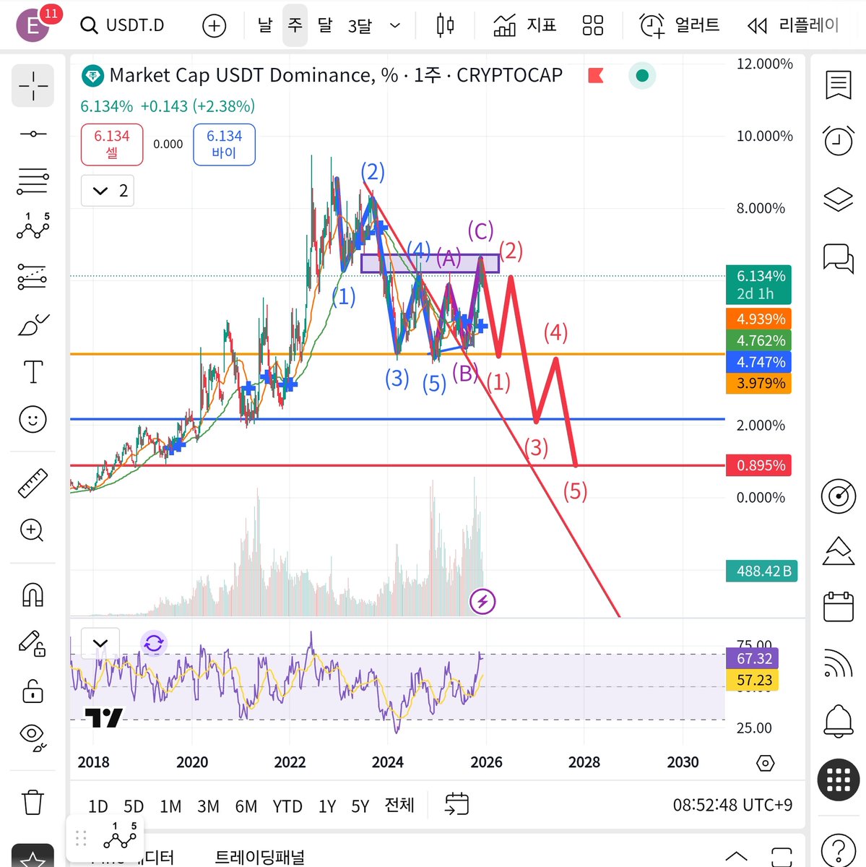Set range to 5D
The image size is (866, 867).
[x=134, y=806]
